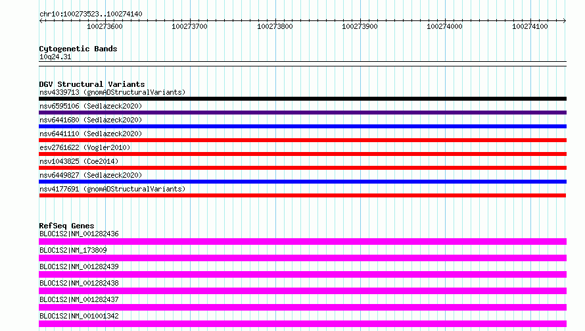
Task: Click ruler position 100274100
Action: (x=530, y=26)
